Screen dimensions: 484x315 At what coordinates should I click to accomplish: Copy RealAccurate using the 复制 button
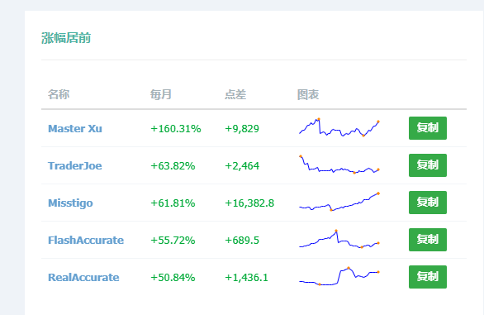[x=428, y=277]
